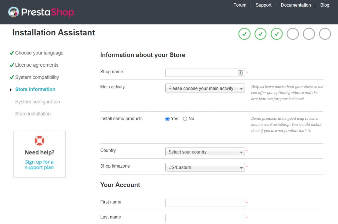The image size is (338, 224).
Task: Open the Select your country dropdown
Action: pos(205,152)
